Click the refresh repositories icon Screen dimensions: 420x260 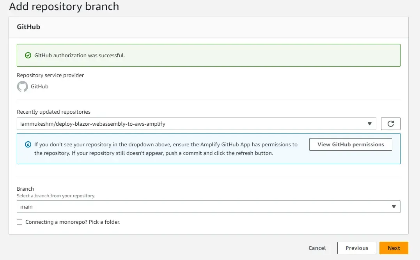tap(391, 123)
